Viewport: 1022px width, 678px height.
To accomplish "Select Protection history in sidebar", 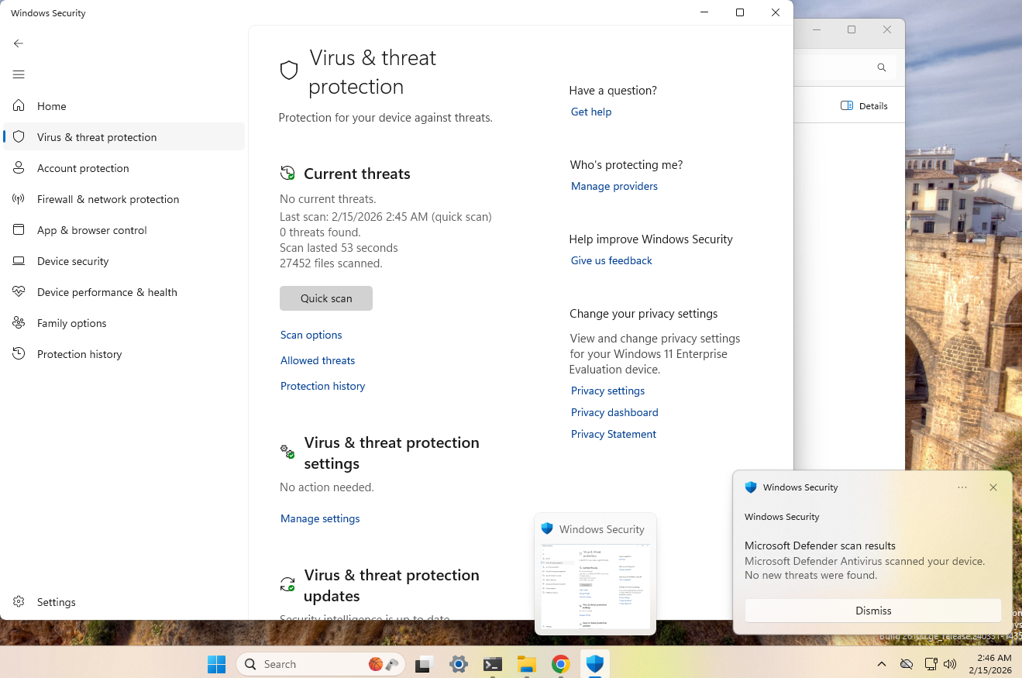I will pyautogui.click(x=79, y=354).
